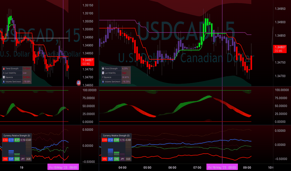
Task: Click the droplet Volume Sentiment icon in right chart
Action: [x=103, y=81]
